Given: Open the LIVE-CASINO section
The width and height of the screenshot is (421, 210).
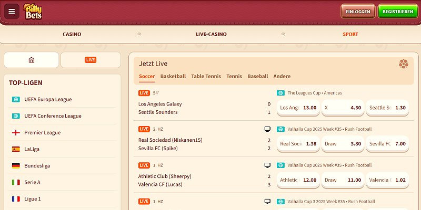Looking at the screenshot, I should tap(211, 35).
